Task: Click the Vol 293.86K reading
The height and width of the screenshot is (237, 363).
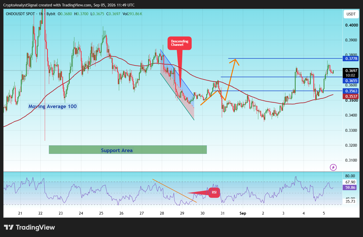Action: (x=132, y=14)
